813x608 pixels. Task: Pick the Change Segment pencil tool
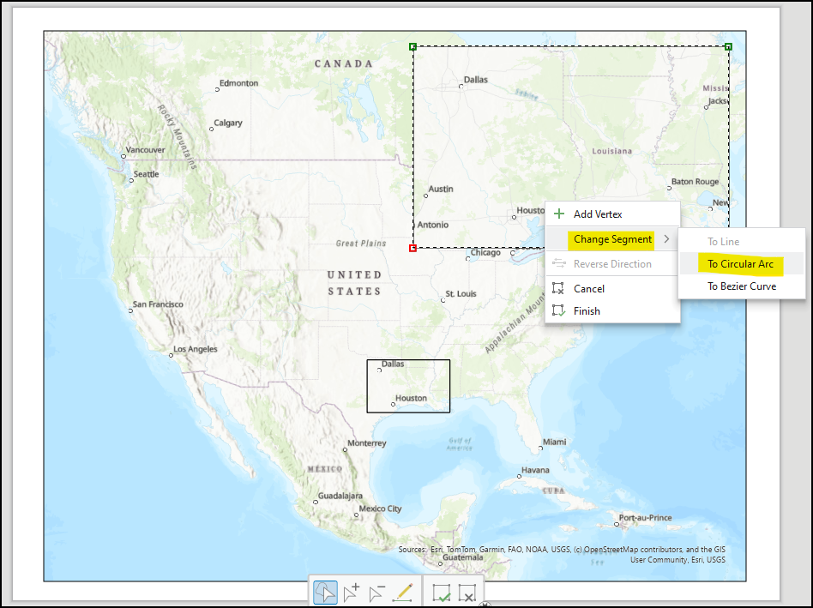coord(403,592)
